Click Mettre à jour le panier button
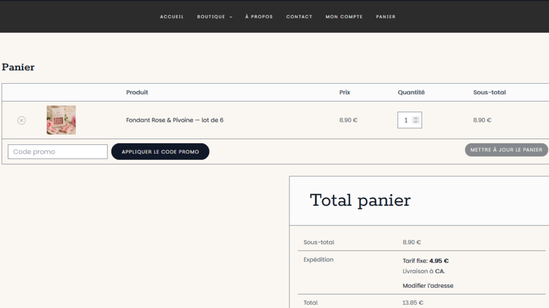This screenshot has width=549, height=308. (506, 150)
